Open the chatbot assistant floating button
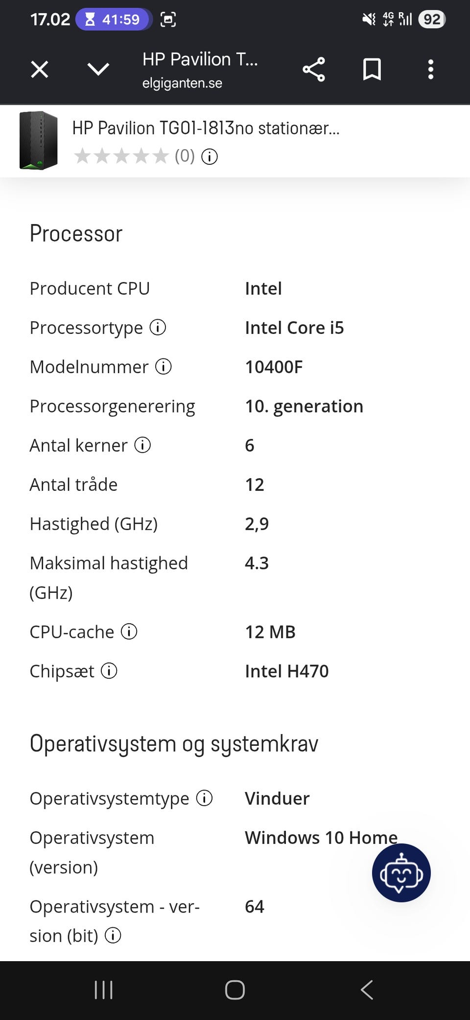470x1020 pixels. tap(401, 873)
